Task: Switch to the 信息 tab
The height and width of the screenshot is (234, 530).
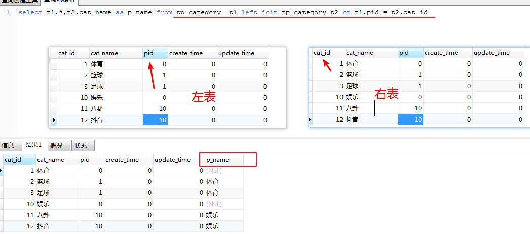Action: [8, 145]
